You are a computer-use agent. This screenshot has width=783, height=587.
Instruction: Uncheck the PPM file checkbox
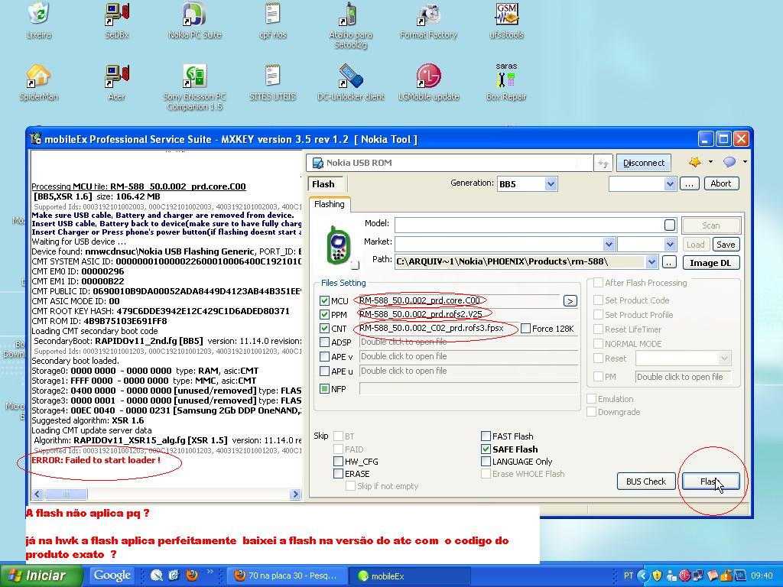324,314
